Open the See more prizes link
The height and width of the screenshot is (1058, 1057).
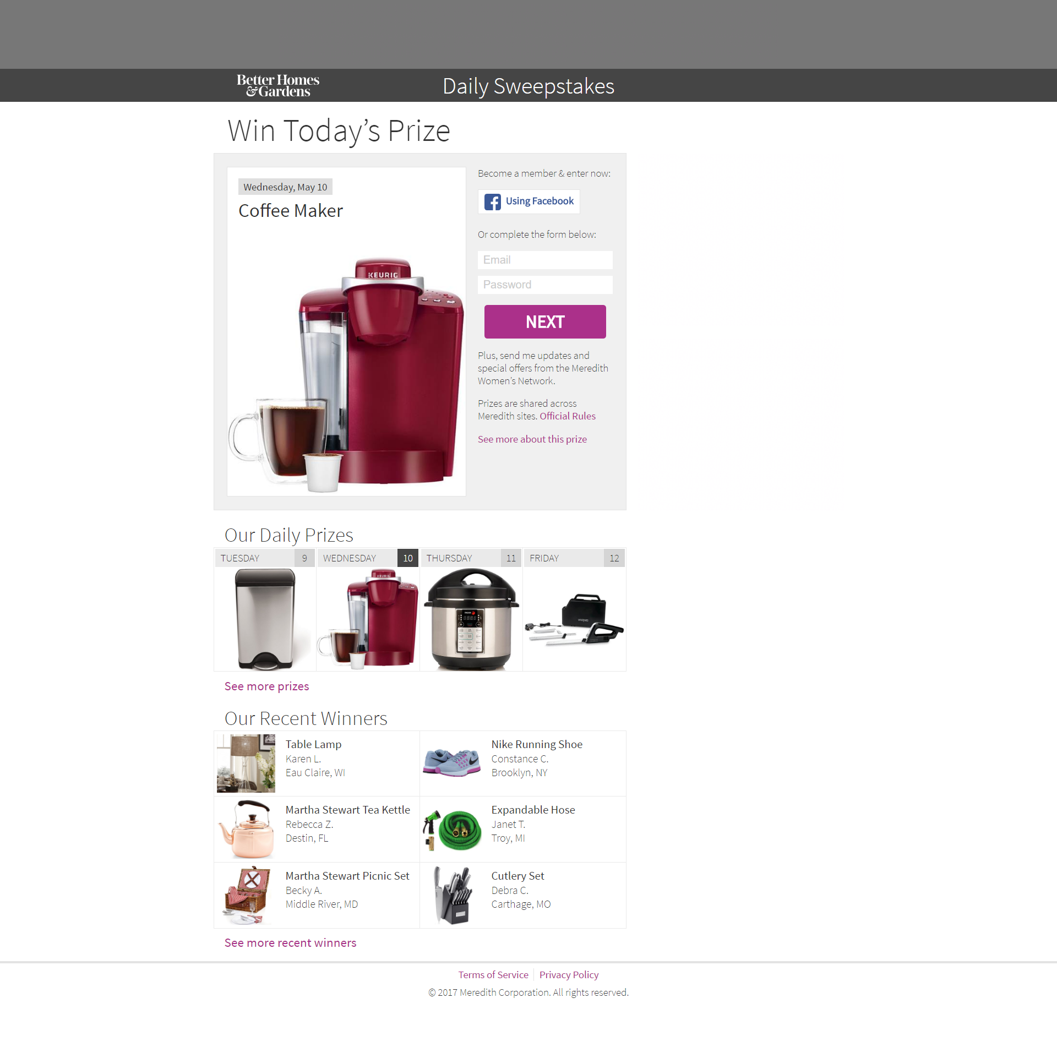267,686
